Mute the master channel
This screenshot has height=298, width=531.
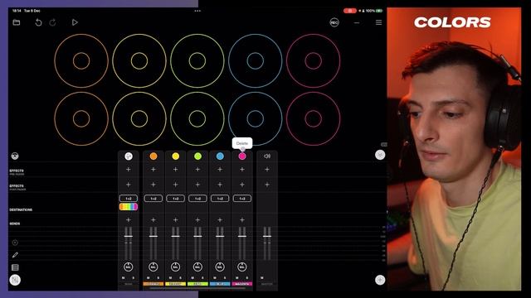coord(262,278)
